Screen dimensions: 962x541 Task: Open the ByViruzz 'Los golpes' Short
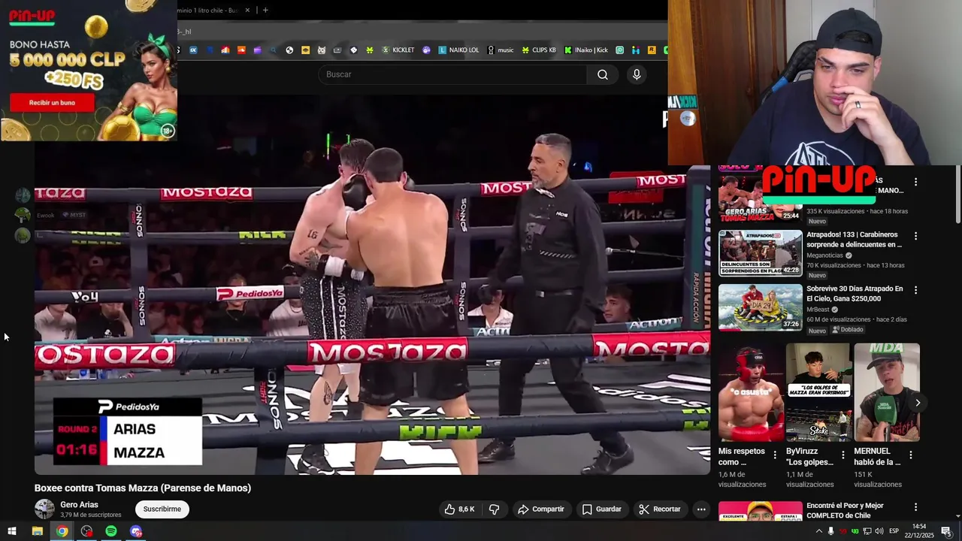(x=818, y=392)
